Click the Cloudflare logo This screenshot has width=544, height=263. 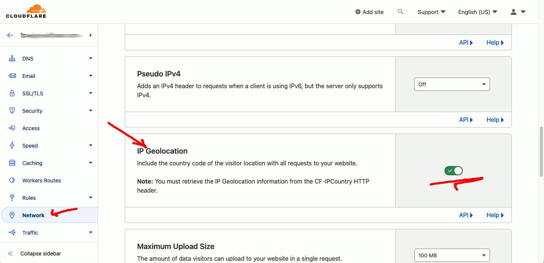26,11
